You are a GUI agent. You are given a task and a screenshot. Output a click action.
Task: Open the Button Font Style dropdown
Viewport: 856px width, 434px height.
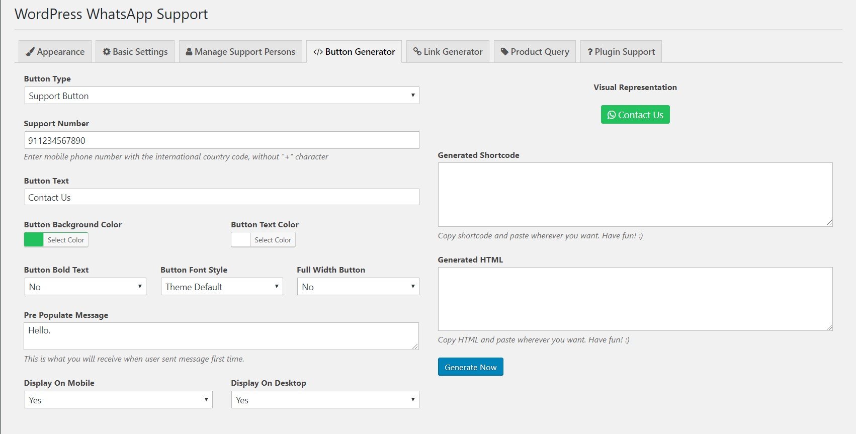222,287
